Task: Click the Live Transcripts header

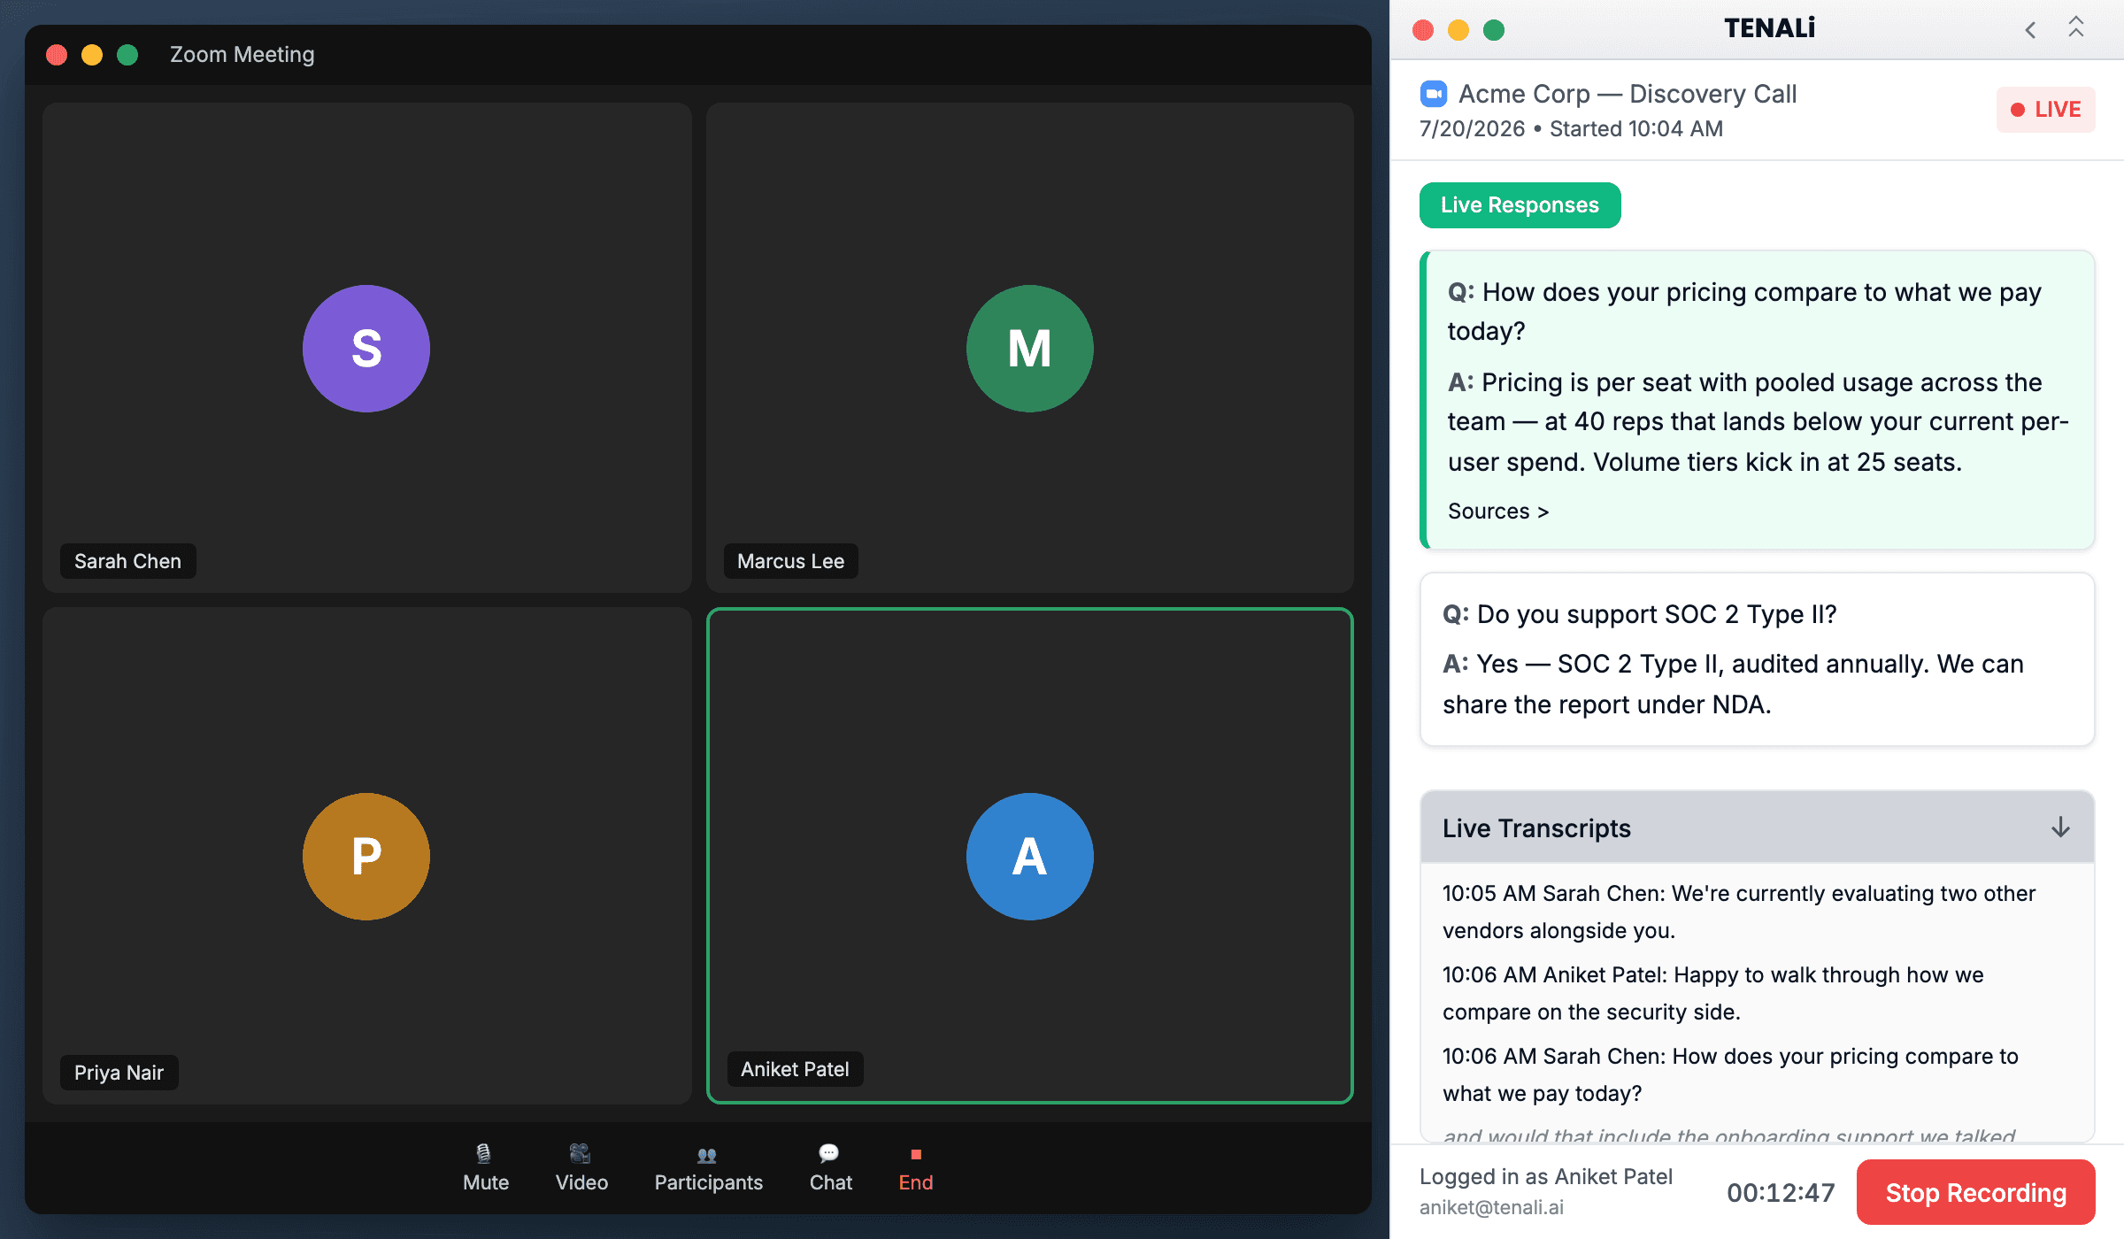Action: point(1757,827)
